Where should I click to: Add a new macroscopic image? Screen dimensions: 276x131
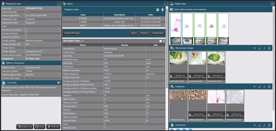pos(254,48)
